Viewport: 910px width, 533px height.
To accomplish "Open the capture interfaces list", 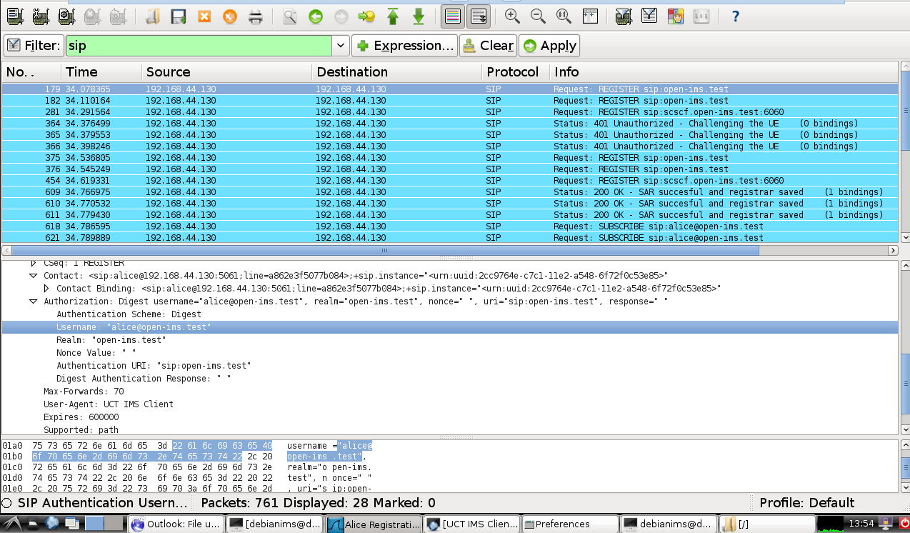I will point(15,16).
